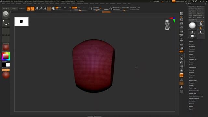The height and width of the screenshot is (117, 208).
Task: Expand the Subtool subpalette
Action: pyautogui.click(x=191, y=41)
